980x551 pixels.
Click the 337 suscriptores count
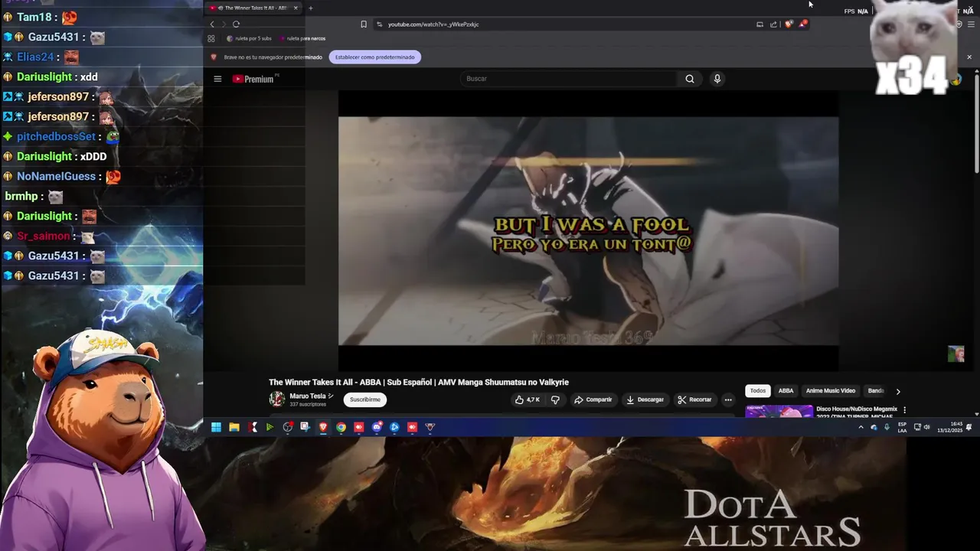(308, 404)
